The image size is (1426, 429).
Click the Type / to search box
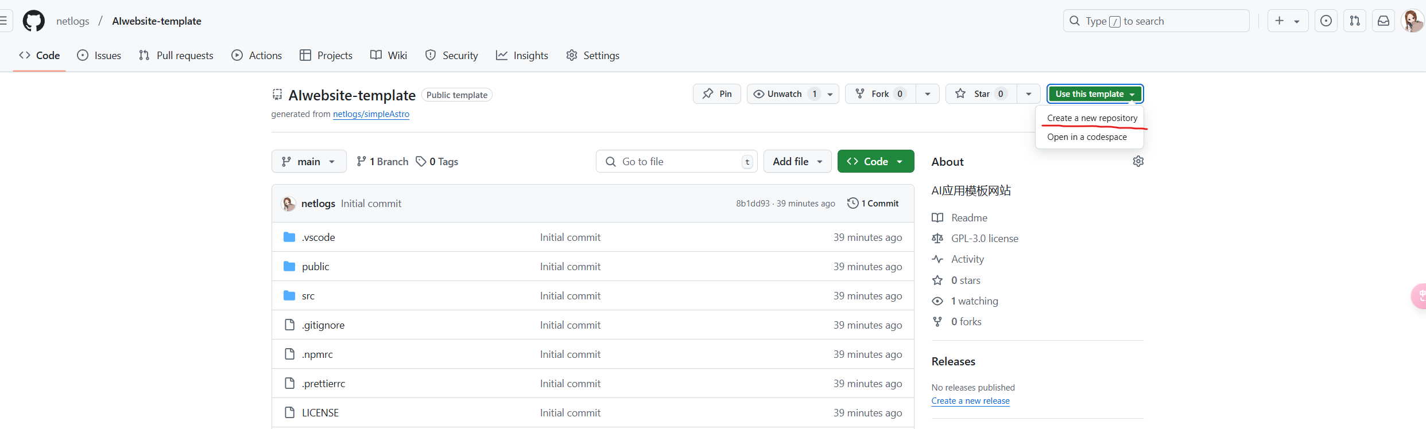click(1156, 21)
